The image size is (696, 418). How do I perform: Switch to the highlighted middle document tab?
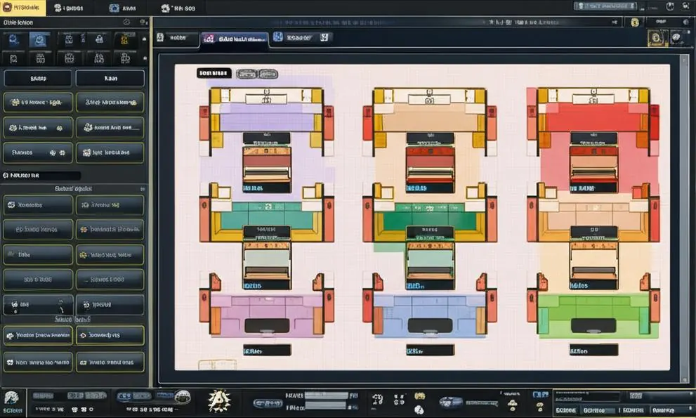(235, 39)
